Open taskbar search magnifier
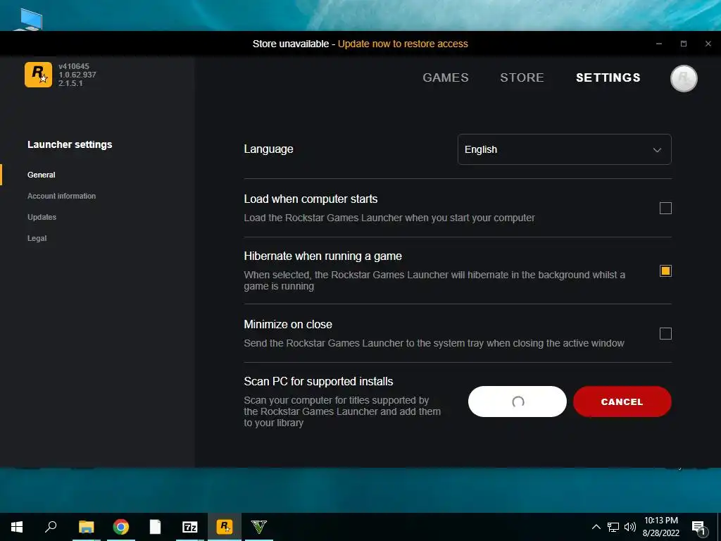The width and height of the screenshot is (721, 541). (51, 527)
